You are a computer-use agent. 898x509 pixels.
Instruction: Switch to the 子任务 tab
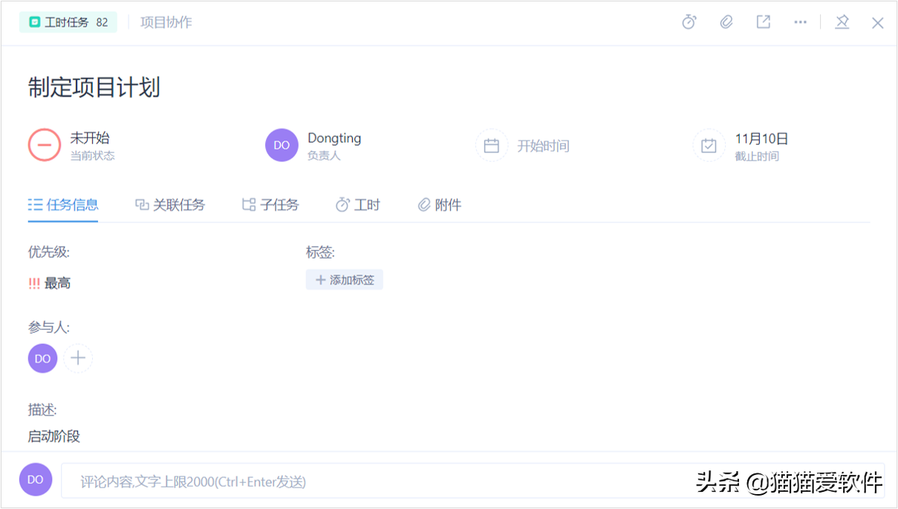[x=270, y=204]
